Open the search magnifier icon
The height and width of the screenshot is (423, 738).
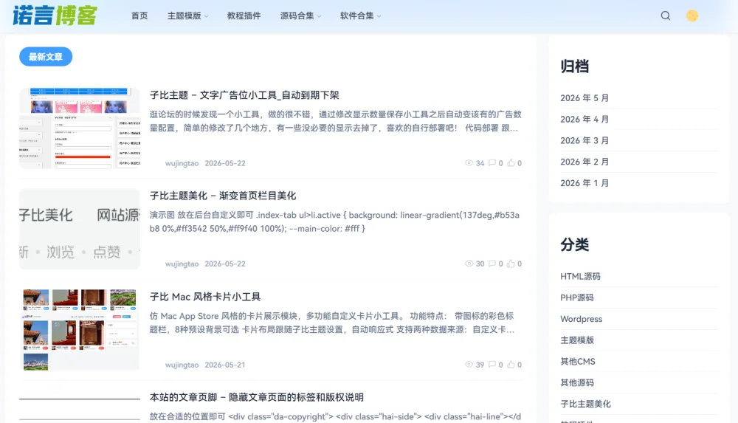pyautogui.click(x=666, y=16)
